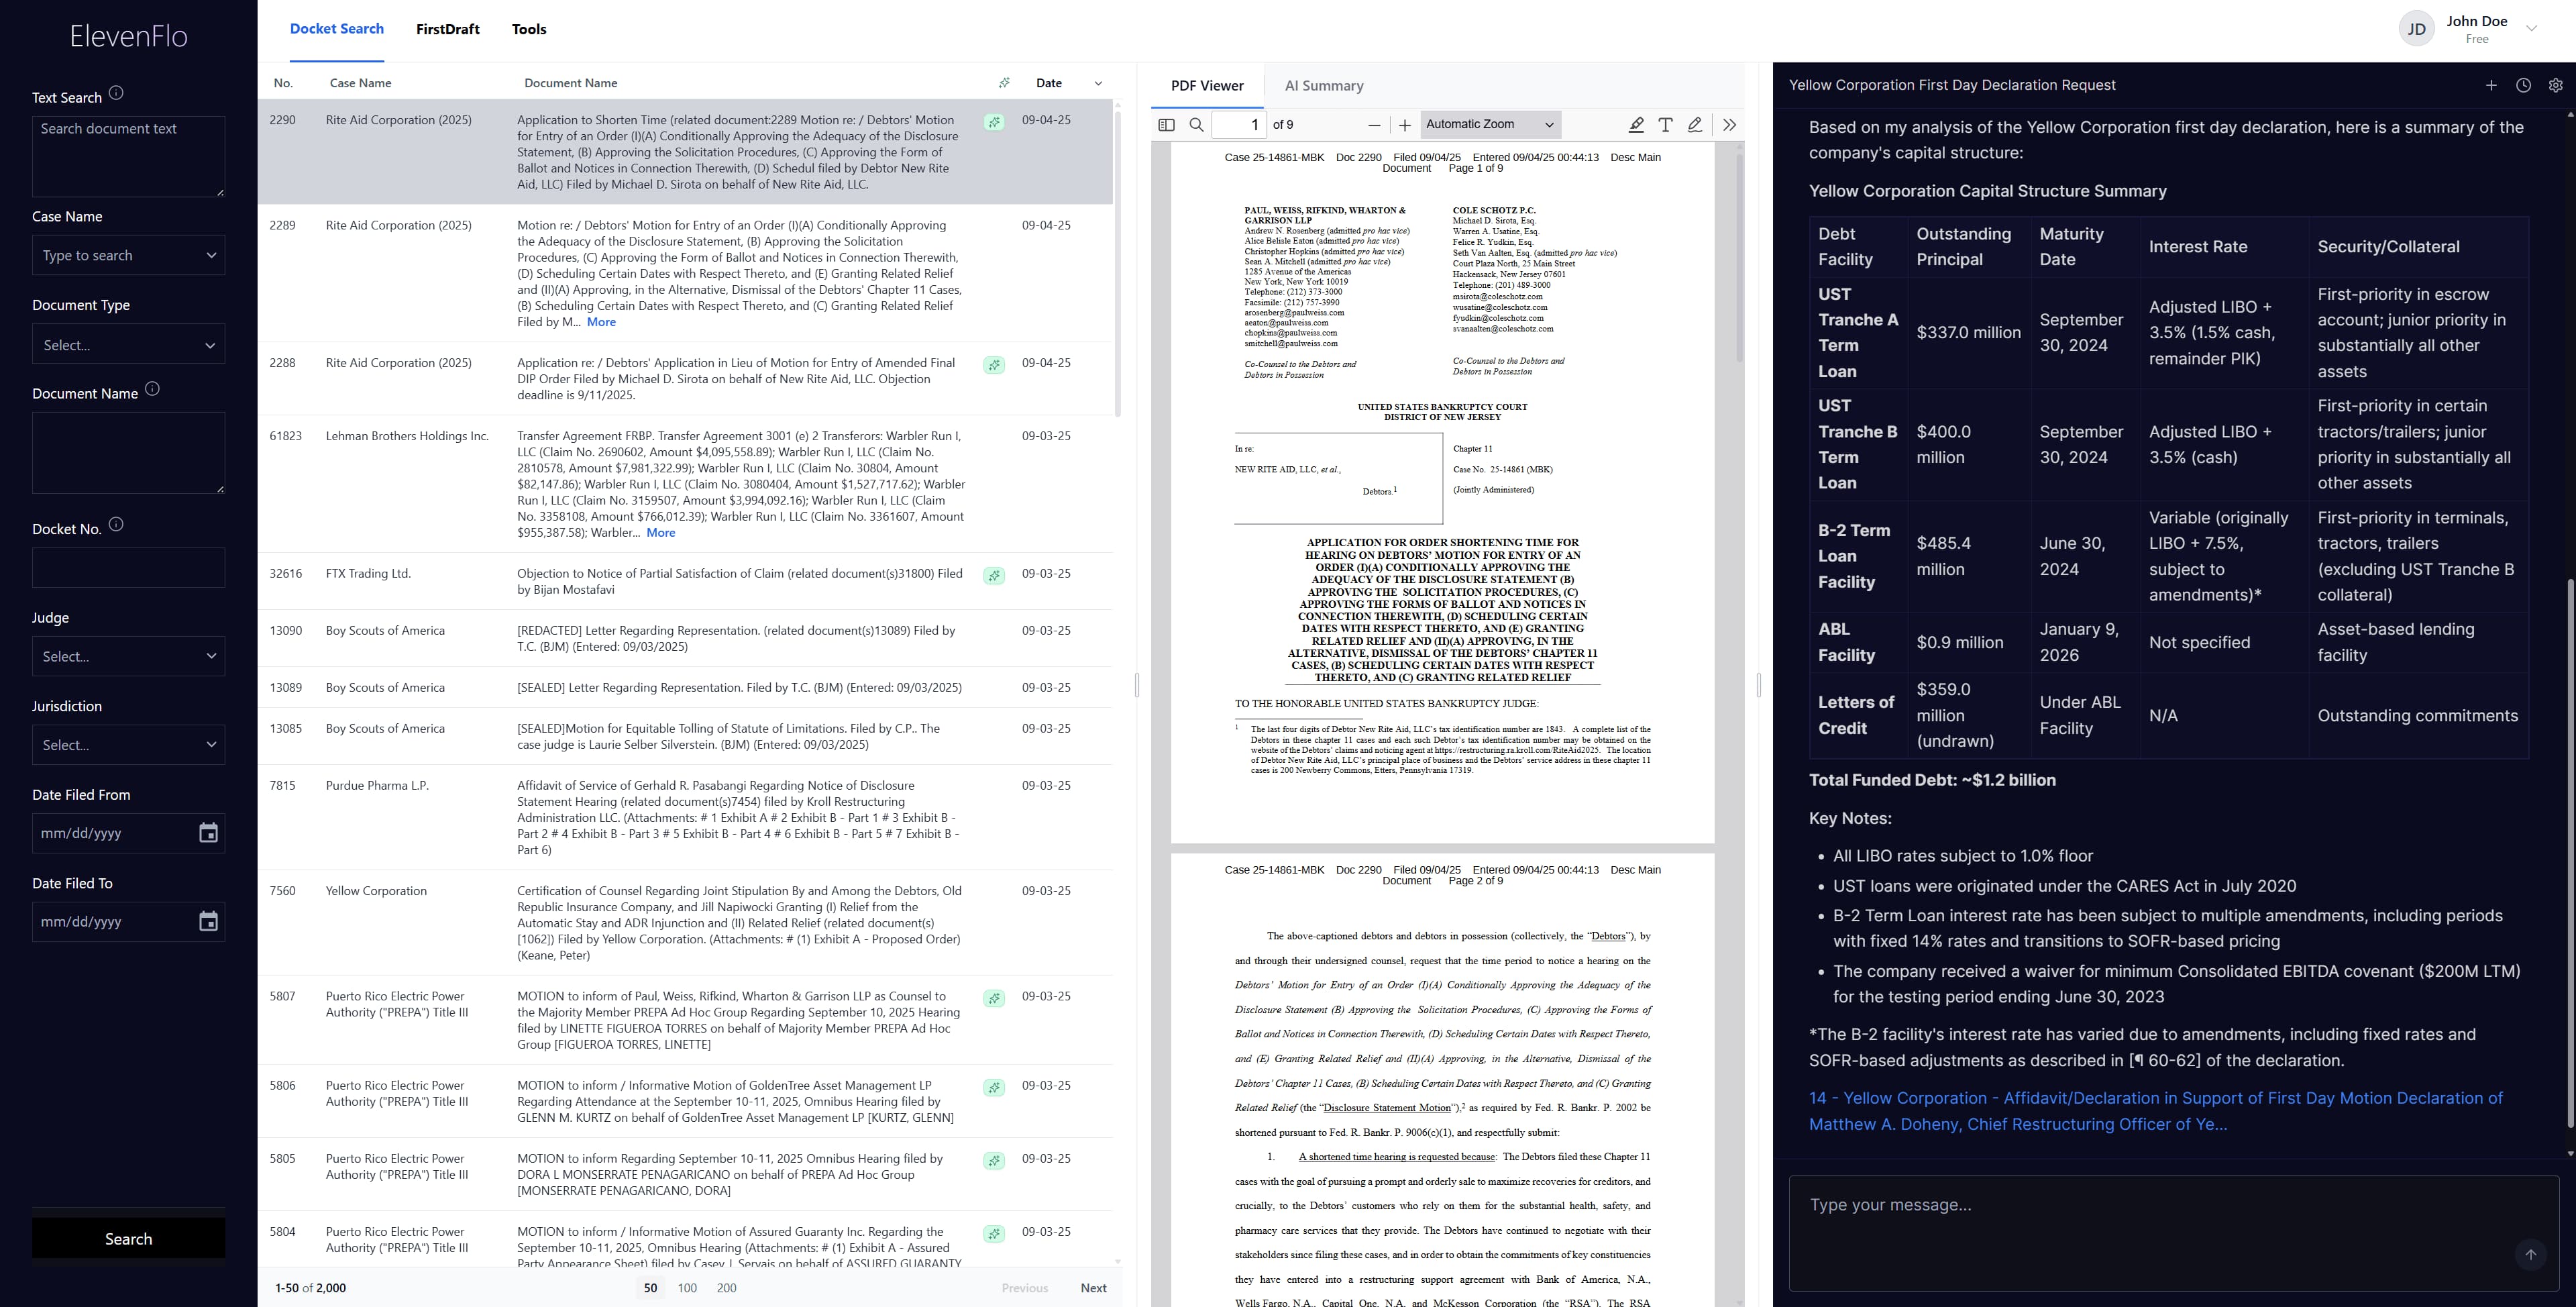Open chat history clock icon
This screenshot has width=2576, height=1307.
pyautogui.click(x=2523, y=86)
